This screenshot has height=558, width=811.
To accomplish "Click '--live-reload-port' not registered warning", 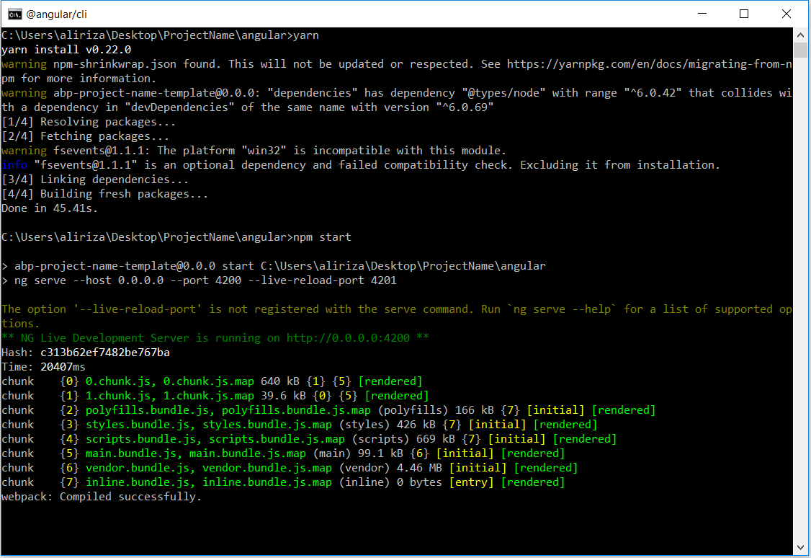I will point(396,316).
